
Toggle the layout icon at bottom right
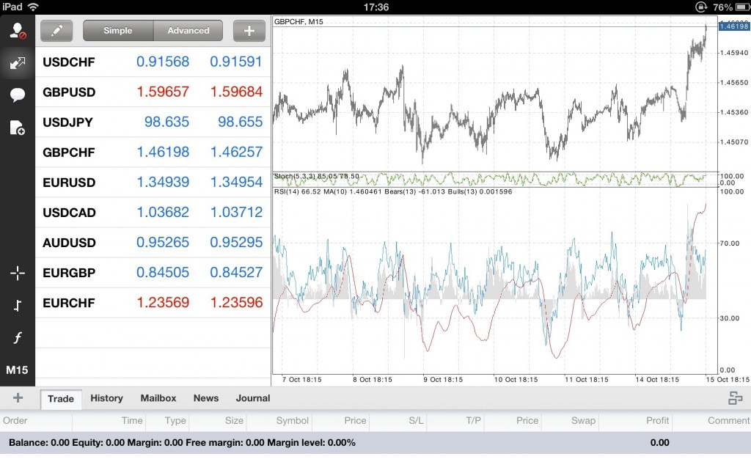(735, 398)
